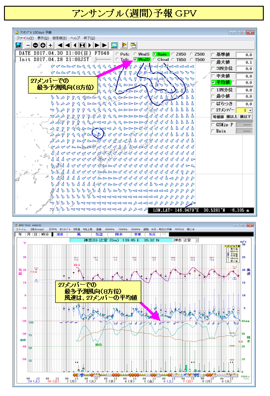Click the second large right arrow button
270x396 pixels.
pyautogui.click(x=104, y=45)
